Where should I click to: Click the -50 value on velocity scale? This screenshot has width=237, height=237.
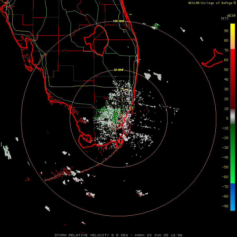click(225, 167)
